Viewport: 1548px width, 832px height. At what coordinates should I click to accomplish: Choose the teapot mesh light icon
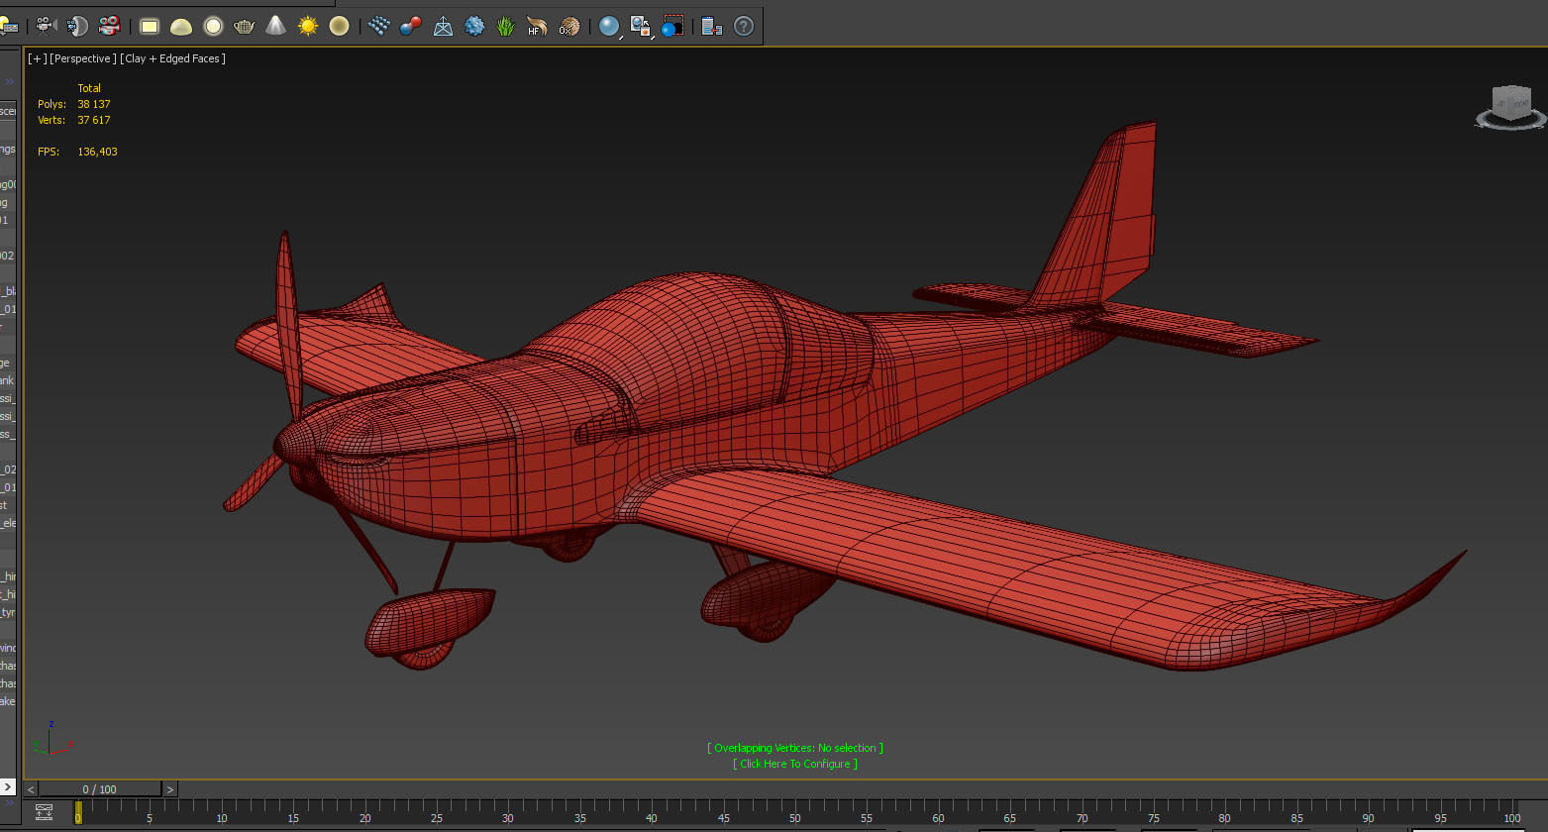point(245,26)
